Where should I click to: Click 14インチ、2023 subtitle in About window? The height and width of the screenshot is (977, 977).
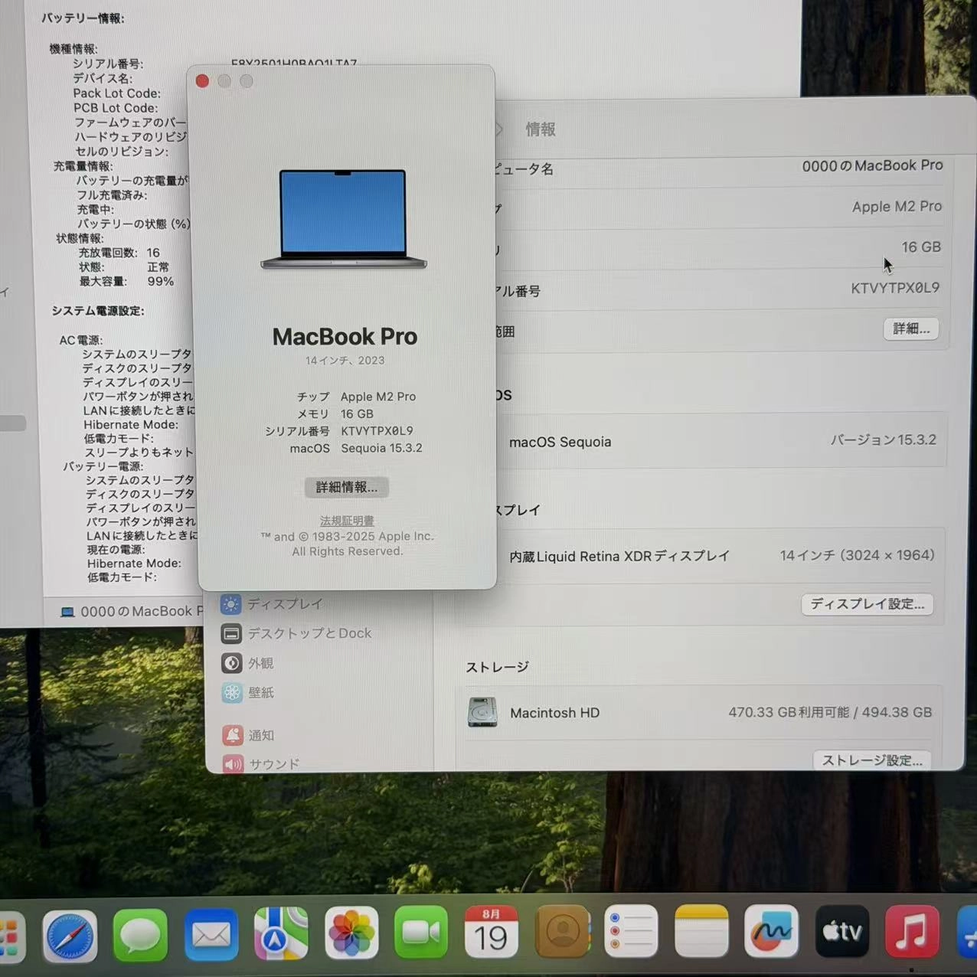click(345, 360)
